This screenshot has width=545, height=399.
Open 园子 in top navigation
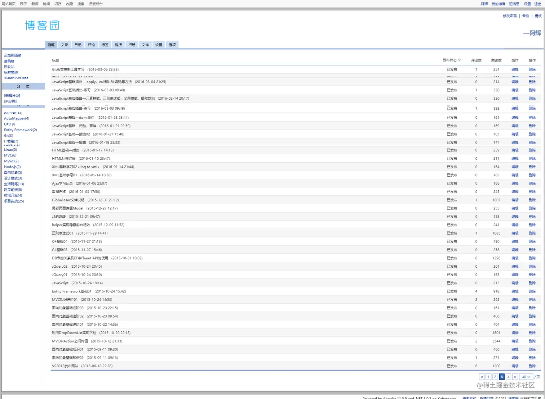(23, 4)
